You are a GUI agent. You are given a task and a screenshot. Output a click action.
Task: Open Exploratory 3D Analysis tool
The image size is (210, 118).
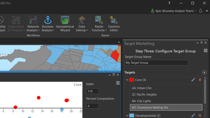tap(16, 24)
